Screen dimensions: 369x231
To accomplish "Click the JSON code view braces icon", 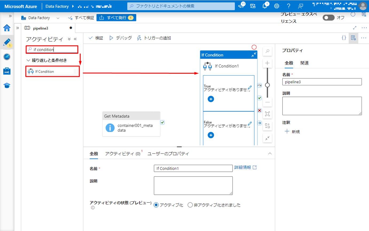I will pos(344,38).
